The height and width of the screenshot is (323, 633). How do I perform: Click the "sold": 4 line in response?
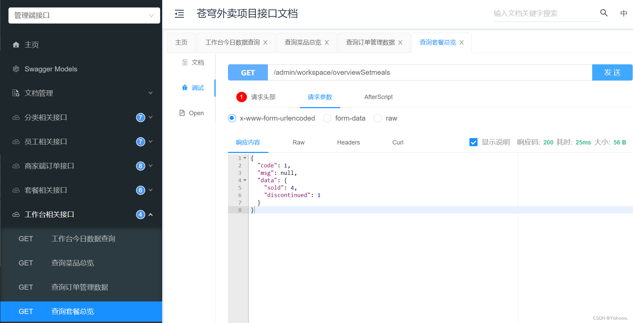280,188
